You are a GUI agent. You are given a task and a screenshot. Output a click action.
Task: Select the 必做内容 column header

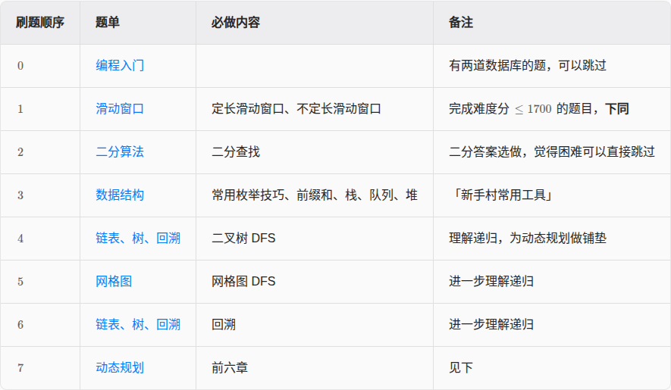[x=236, y=23]
